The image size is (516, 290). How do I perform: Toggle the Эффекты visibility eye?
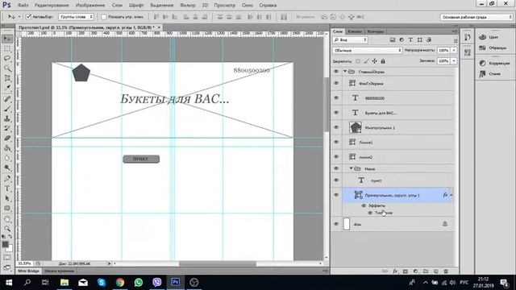(x=364, y=205)
